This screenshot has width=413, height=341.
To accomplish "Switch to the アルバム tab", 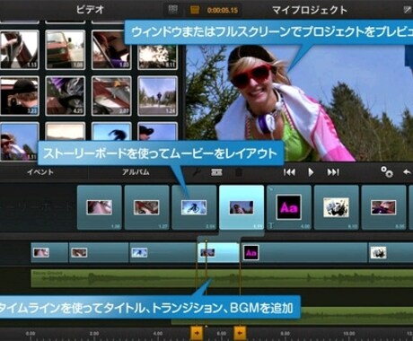I will [x=136, y=172].
